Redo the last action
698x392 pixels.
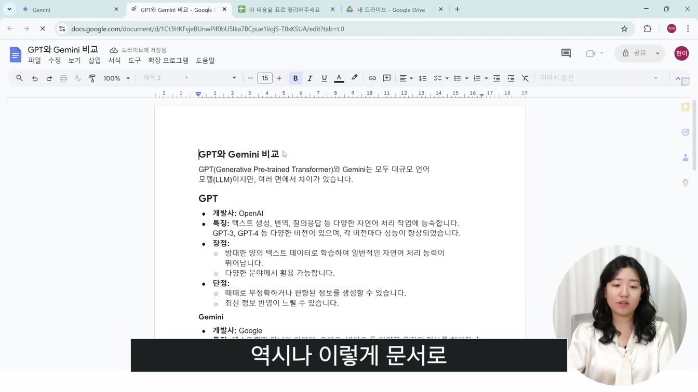click(x=49, y=78)
